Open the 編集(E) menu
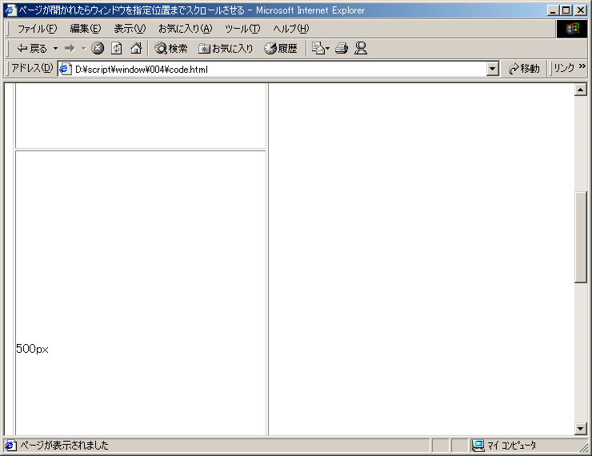The image size is (592, 456). (86, 29)
